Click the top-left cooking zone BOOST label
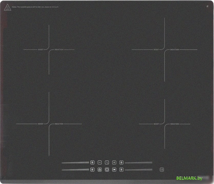 [x=41, y=49]
